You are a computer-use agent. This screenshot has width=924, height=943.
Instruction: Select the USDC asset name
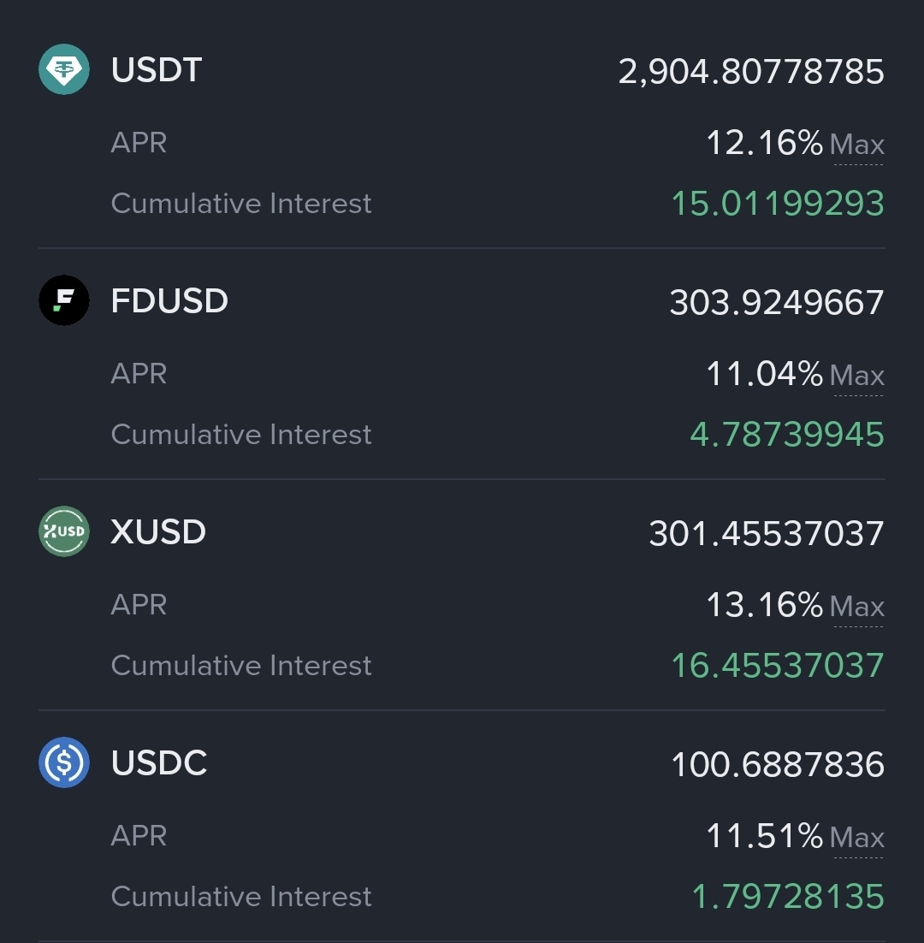click(x=159, y=763)
